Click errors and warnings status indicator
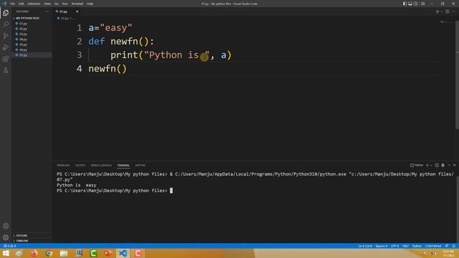Viewport: 459px width, 258px height. (x=9, y=246)
